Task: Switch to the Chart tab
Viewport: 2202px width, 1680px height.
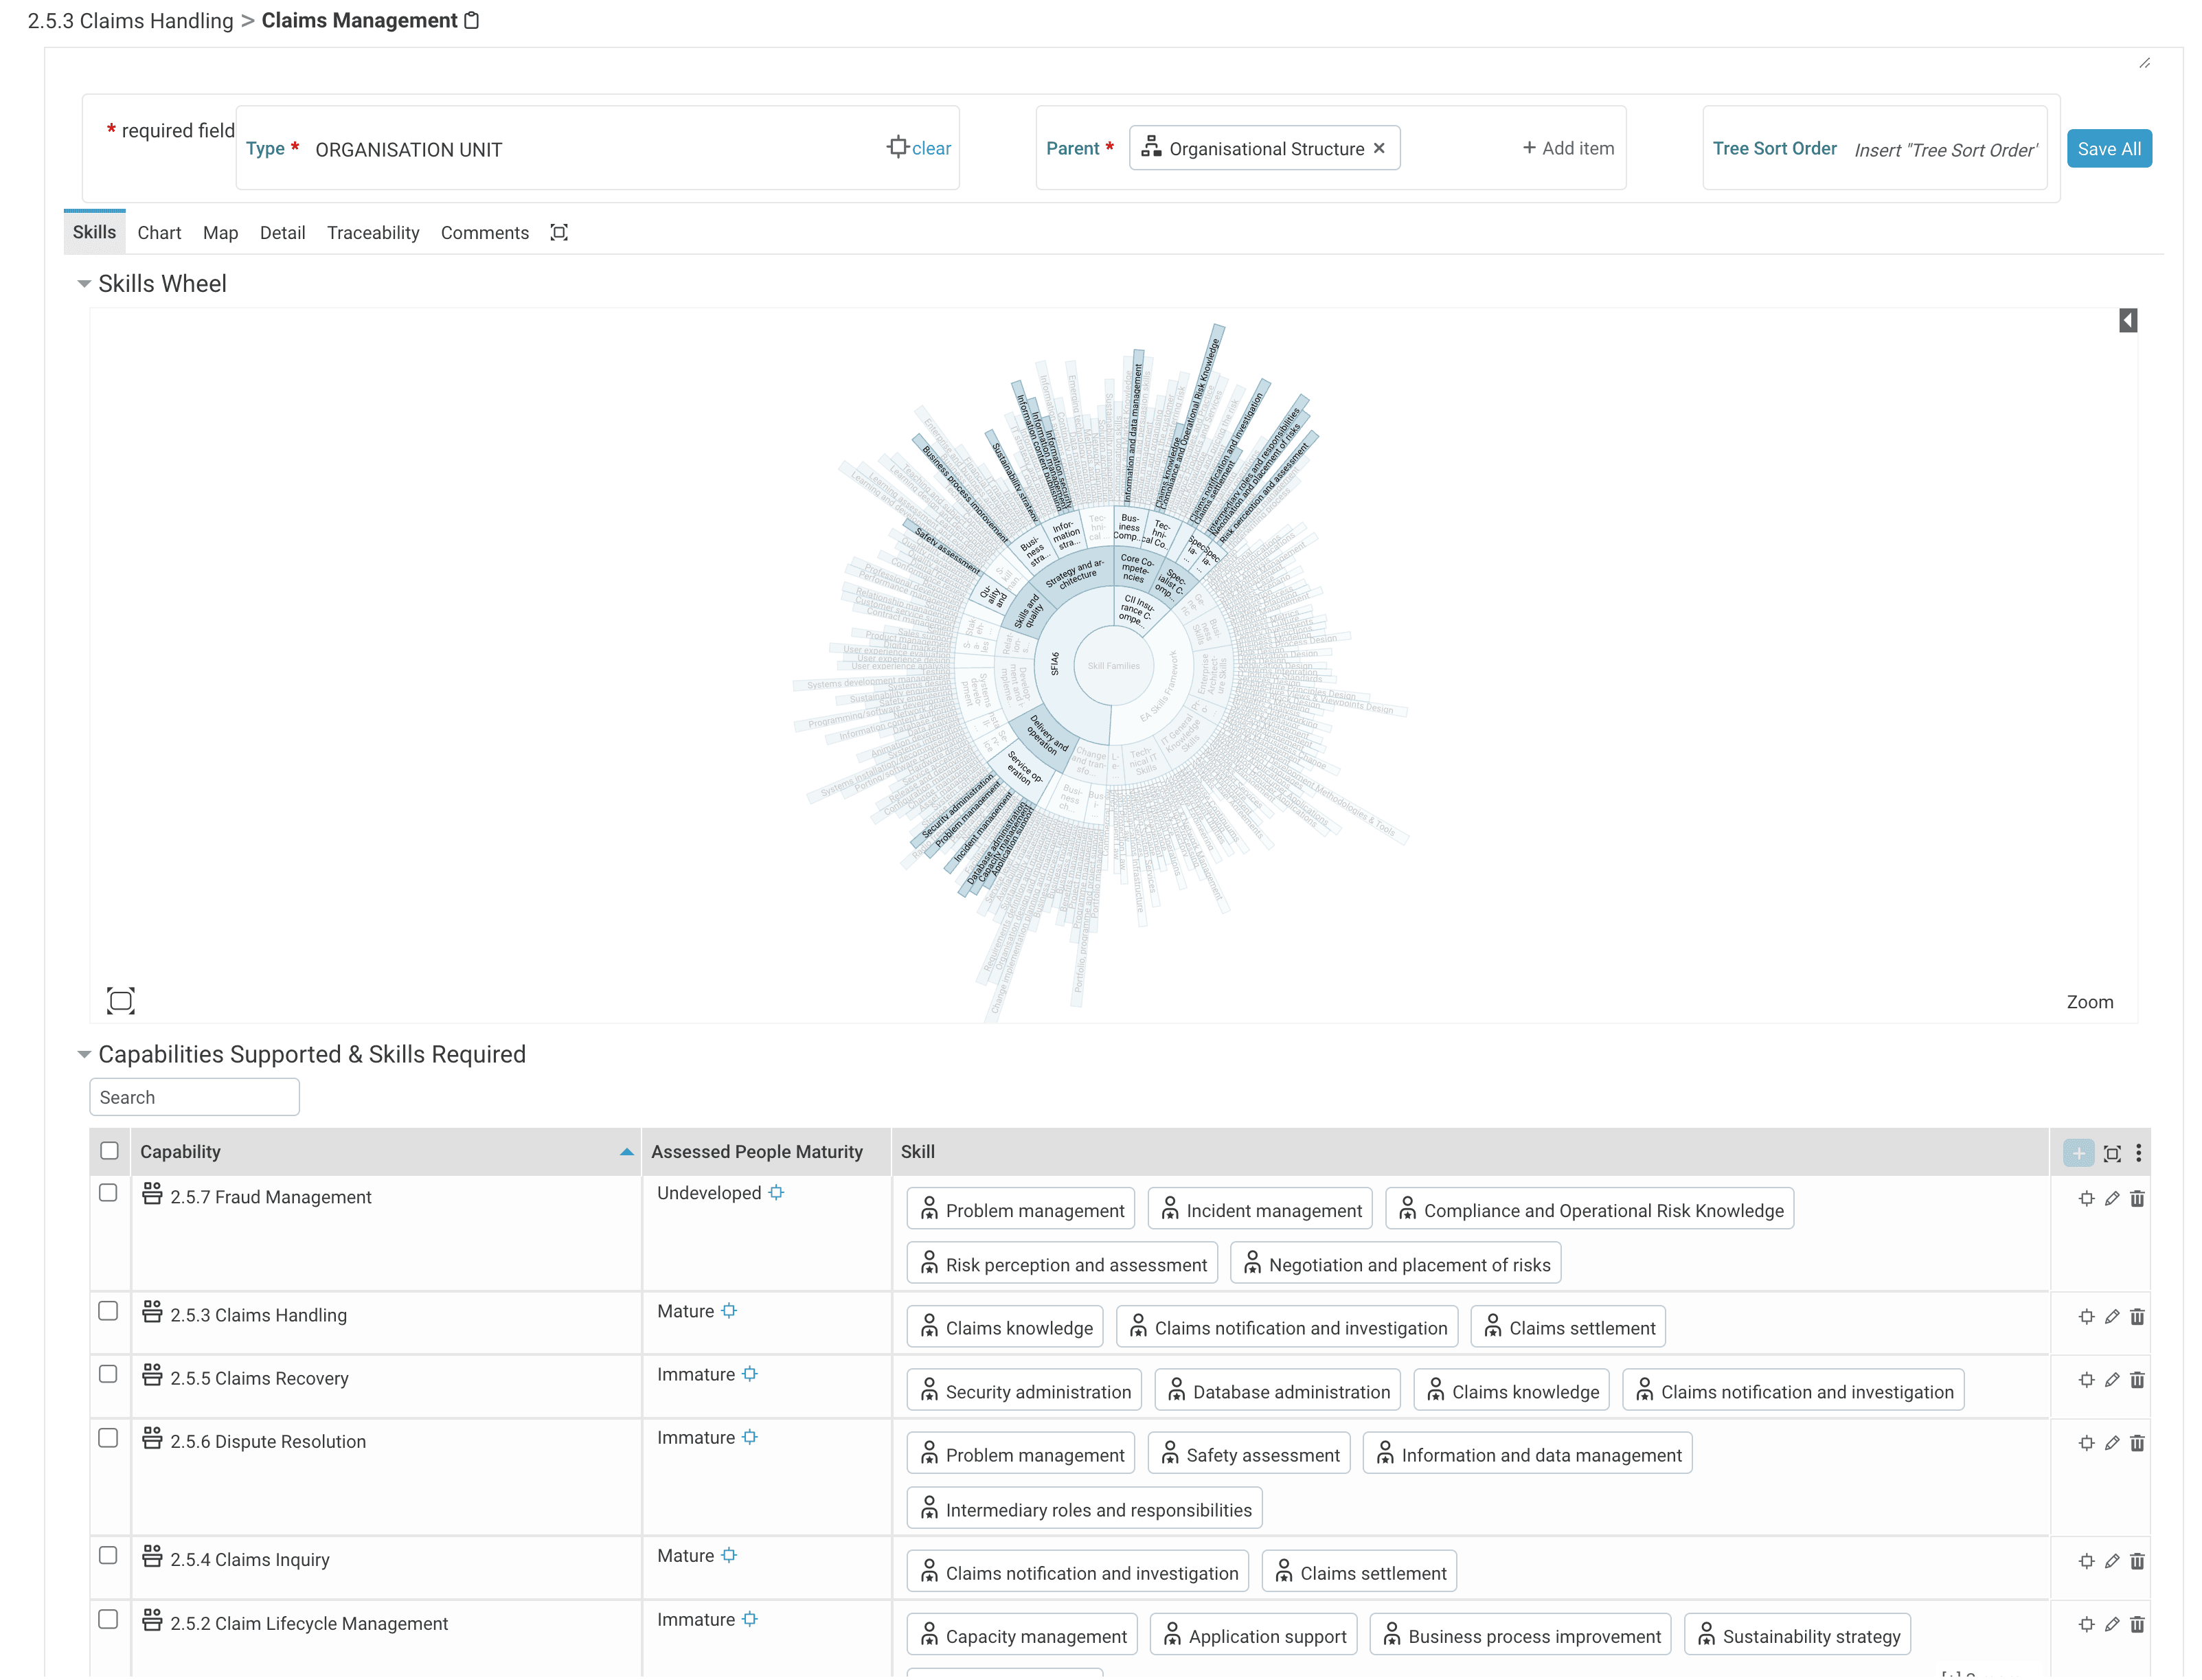Action: [x=157, y=231]
